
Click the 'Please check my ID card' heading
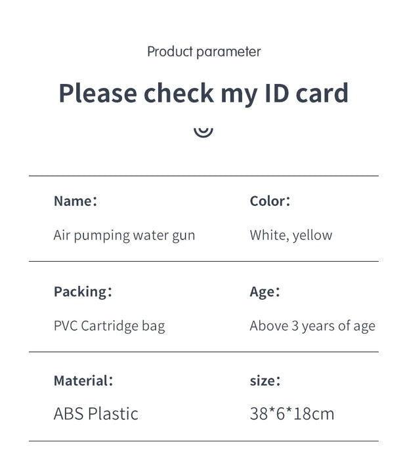pyautogui.click(x=203, y=94)
